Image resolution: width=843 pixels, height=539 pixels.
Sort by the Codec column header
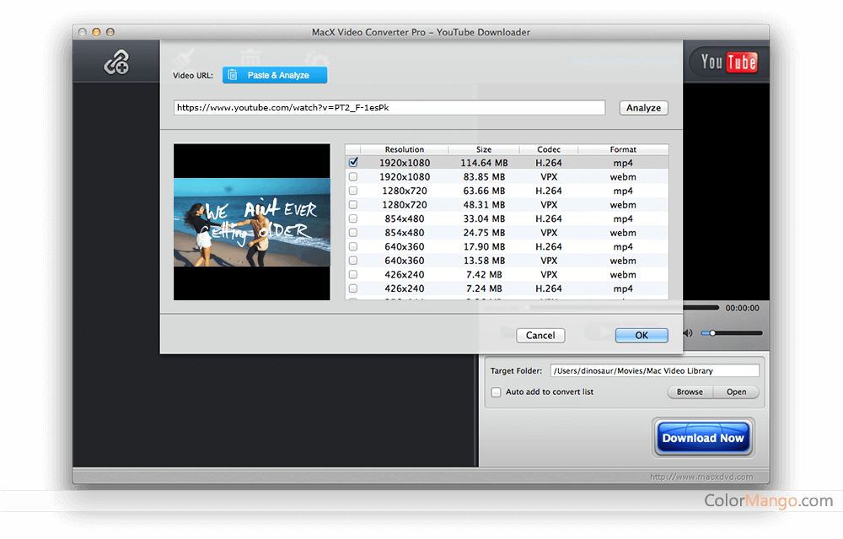[549, 149]
